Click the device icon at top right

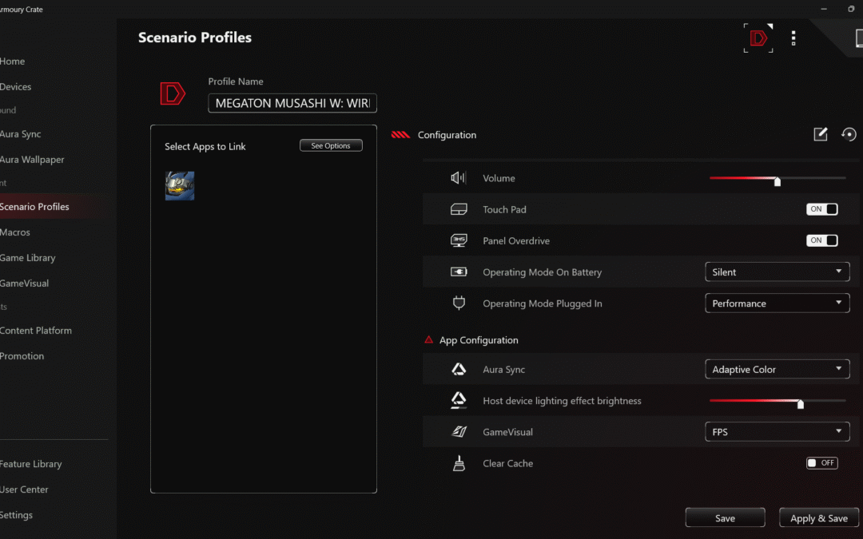click(x=858, y=38)
